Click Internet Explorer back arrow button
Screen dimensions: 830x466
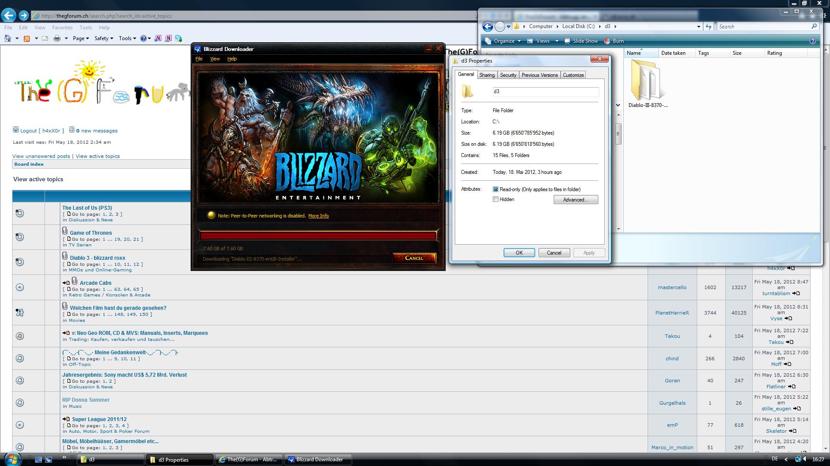(x=9, y=16)
